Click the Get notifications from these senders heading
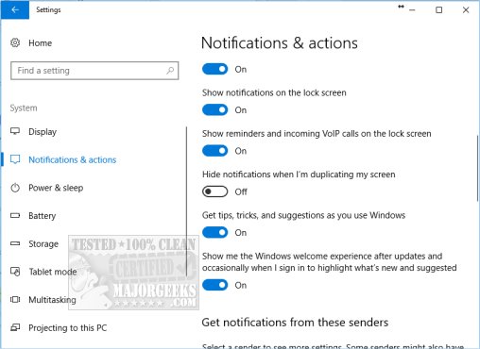The height and width of the screenshot is (349, 480). pyautogui.click(x=295, y=323)
